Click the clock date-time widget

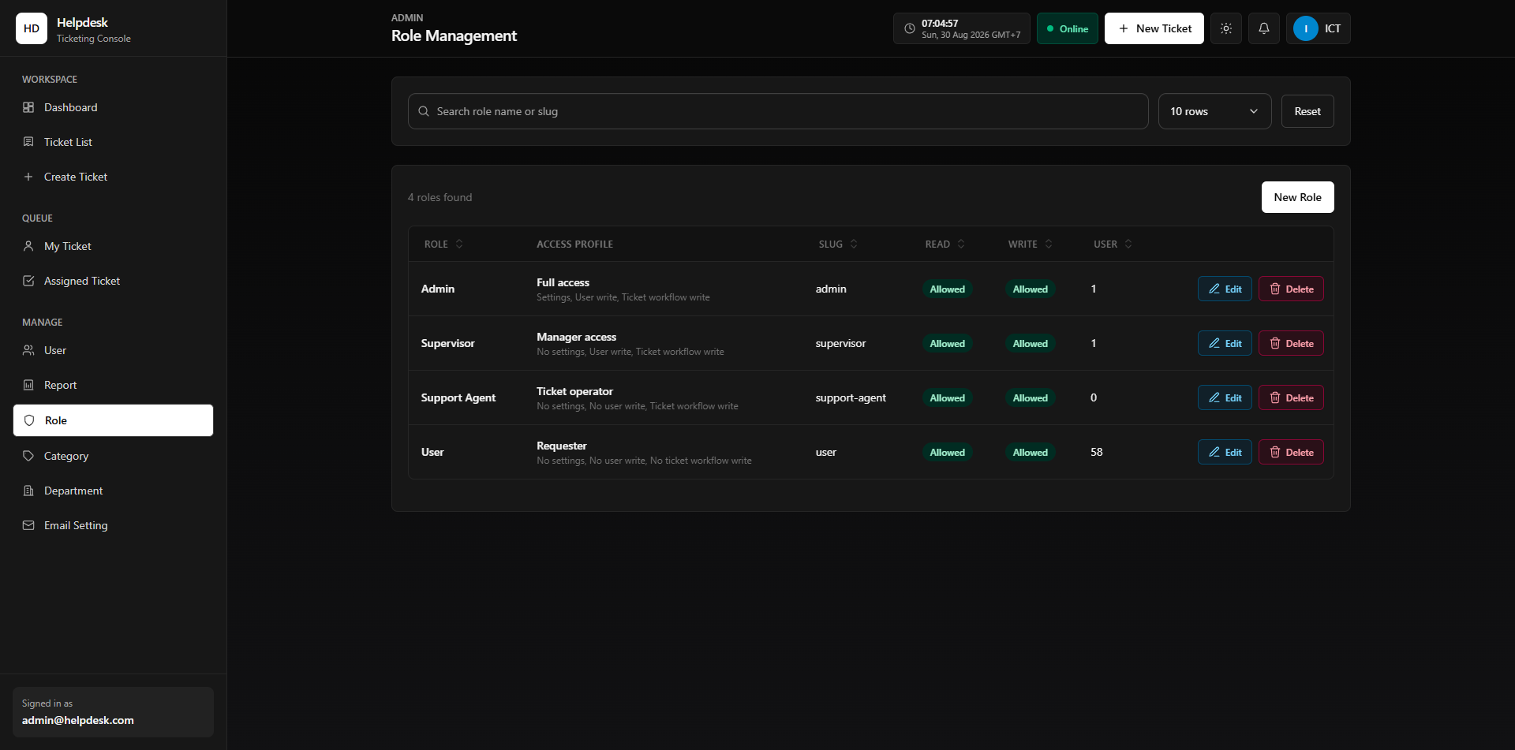(962, 28)
